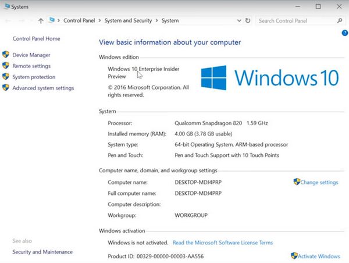Click the Up arrow navigation button

(x=41, y=21)
